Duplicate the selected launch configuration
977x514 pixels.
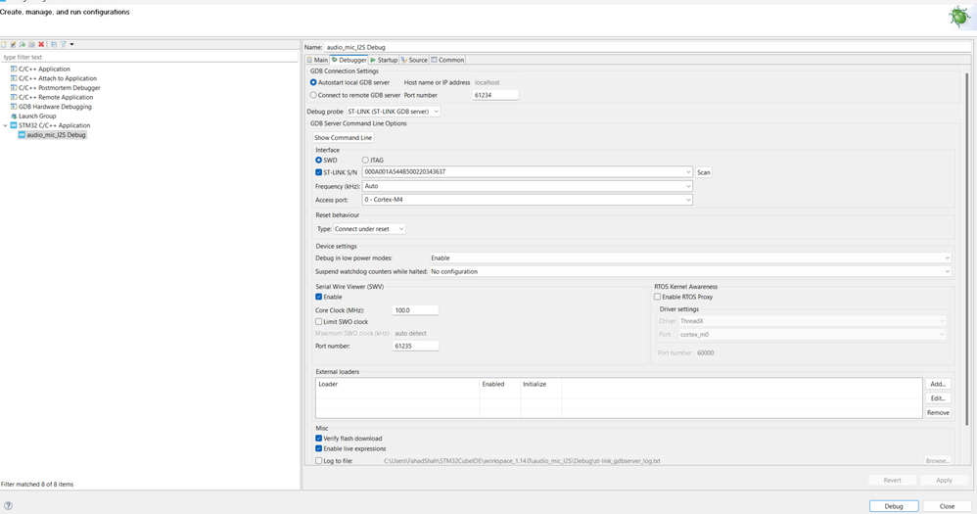click(x=32, y=44)
